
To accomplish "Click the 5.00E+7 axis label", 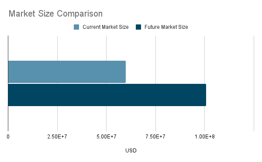I will click(106, 137).
